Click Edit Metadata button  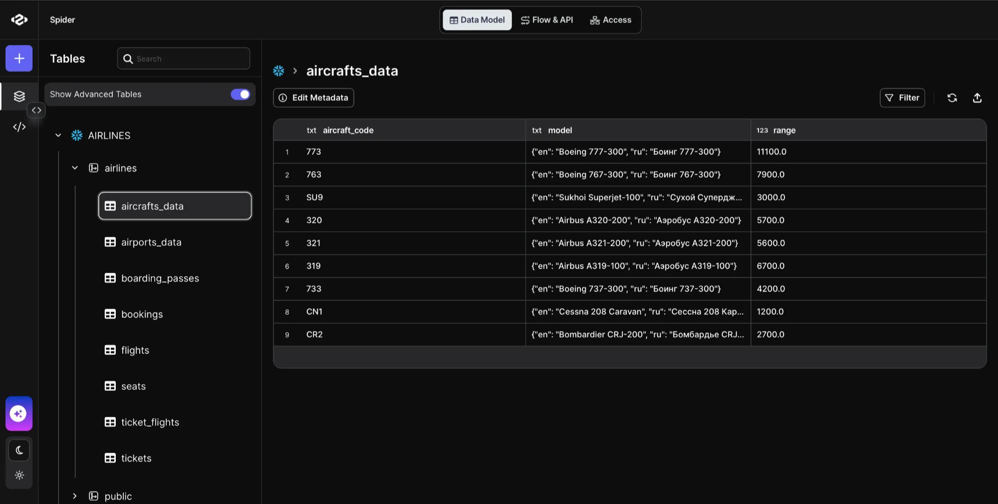click(x=313, y=98)
